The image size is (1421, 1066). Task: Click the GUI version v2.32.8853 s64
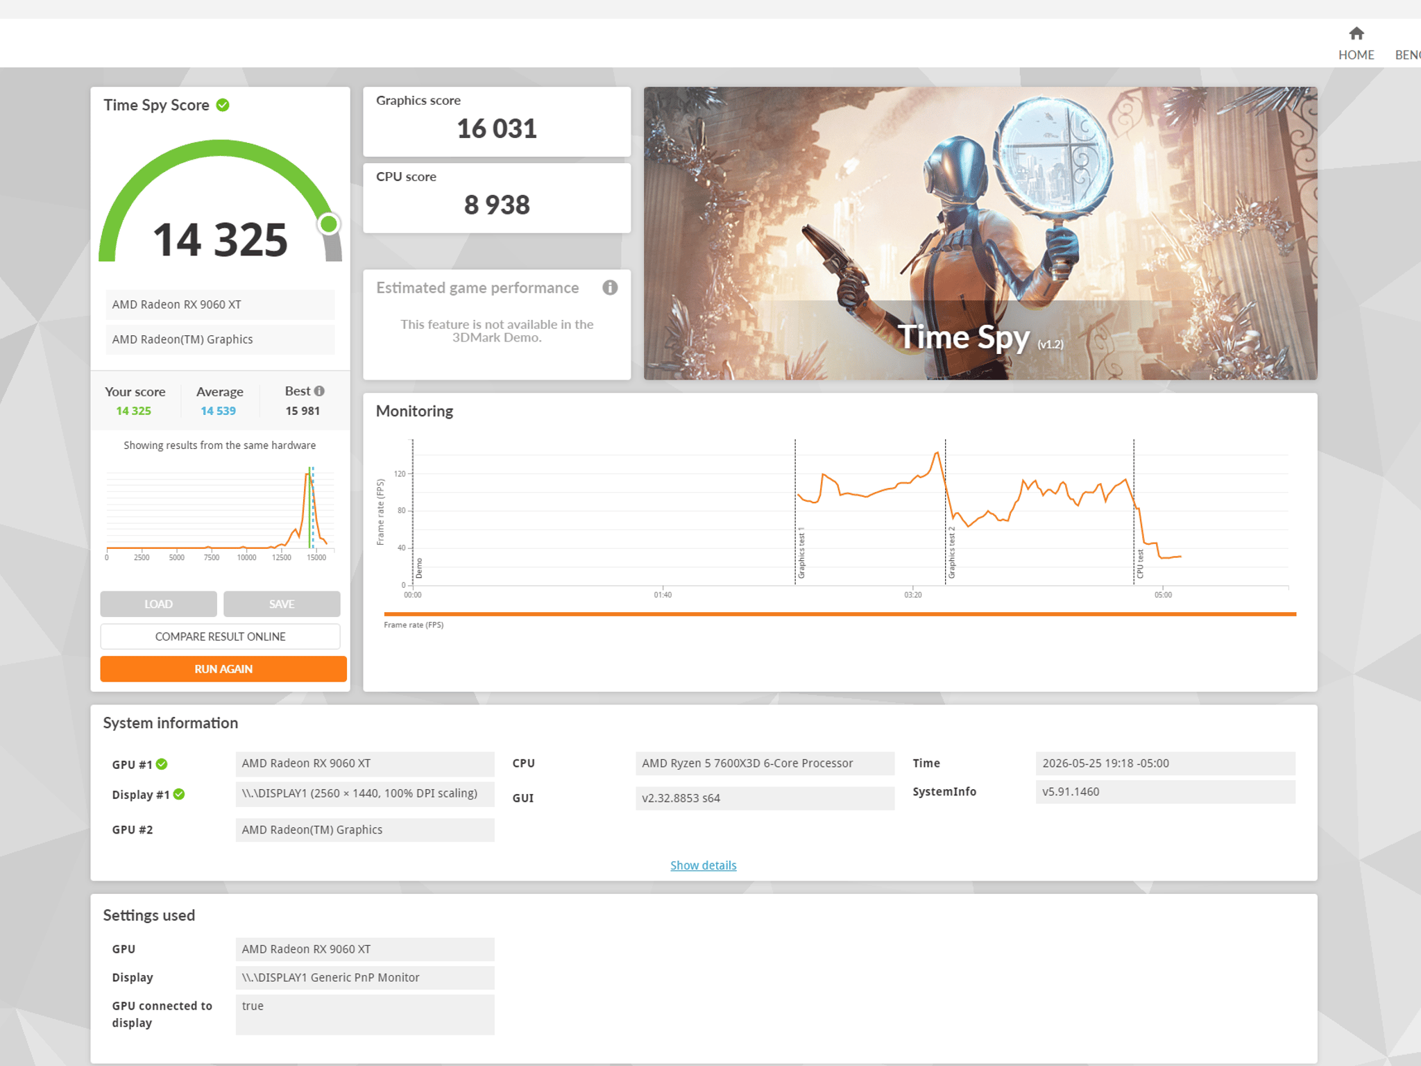[765, 798]
